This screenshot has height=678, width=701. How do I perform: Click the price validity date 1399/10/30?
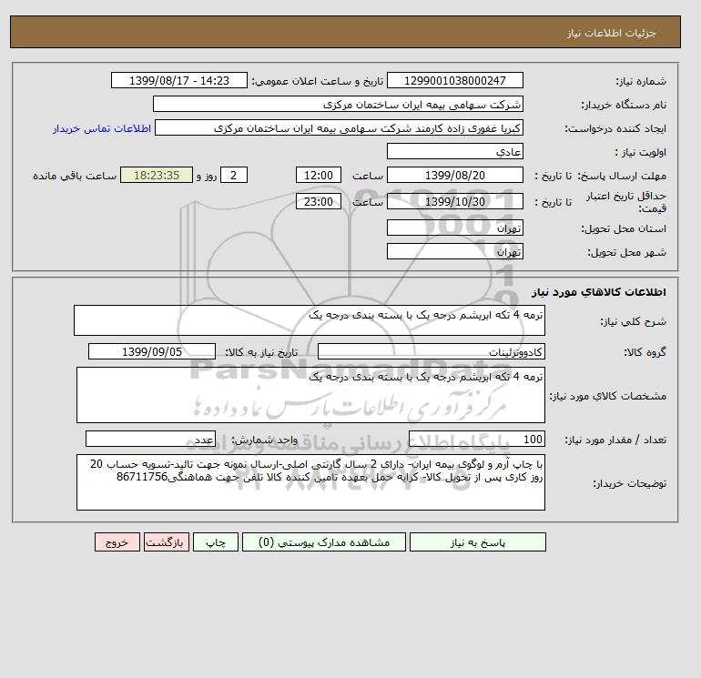(454, 201)
